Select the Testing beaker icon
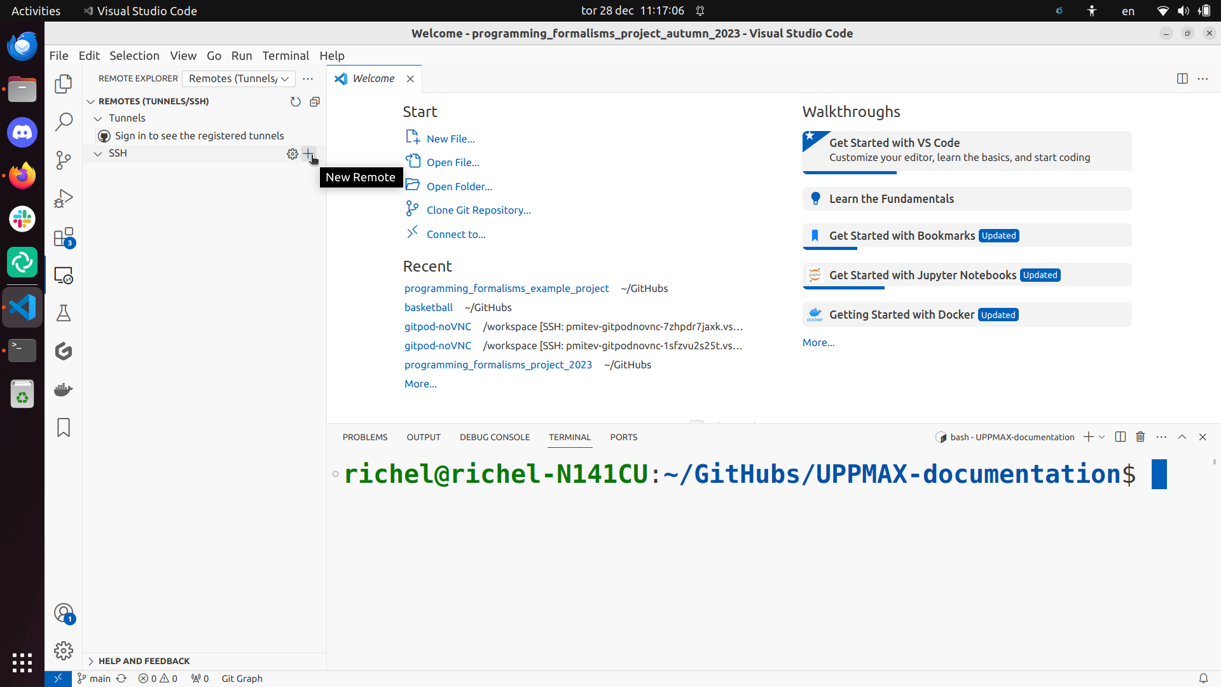The width and height of the screenshot is (1221, 687). (64, 313)
